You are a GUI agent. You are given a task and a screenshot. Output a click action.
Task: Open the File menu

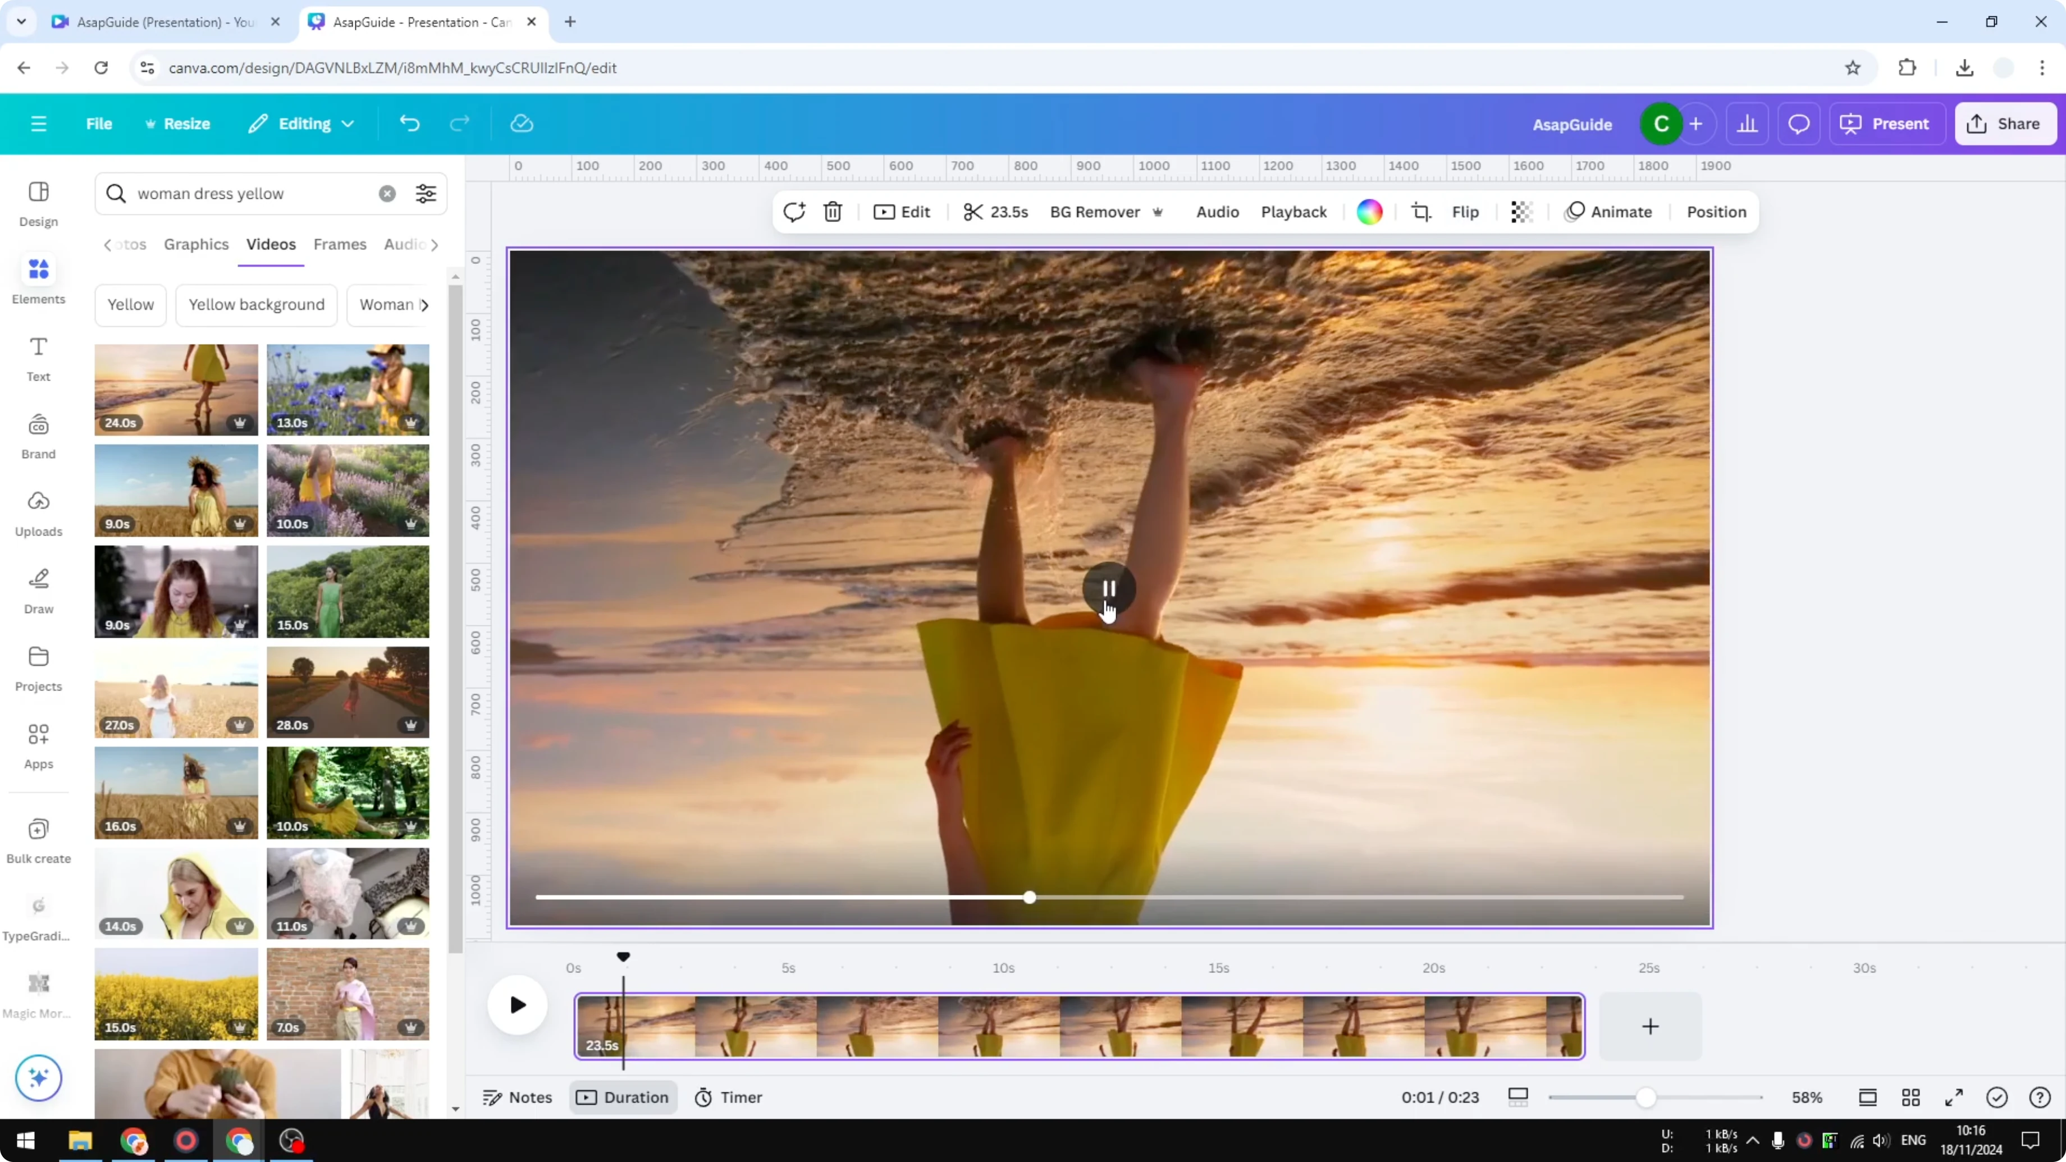pos(99,123)
